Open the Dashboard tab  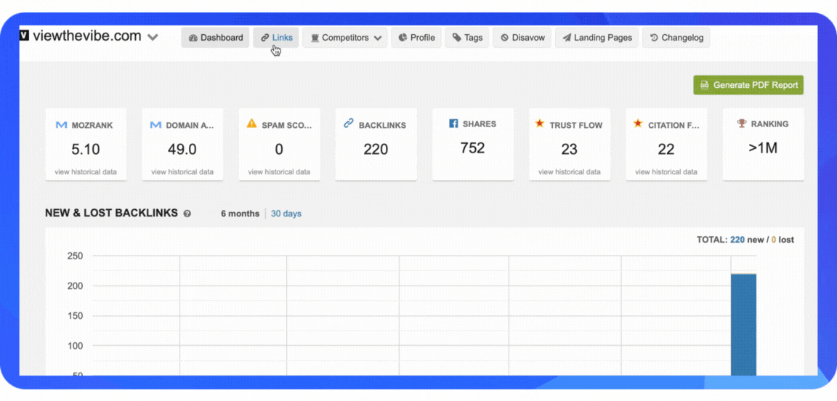(x=215, y=37)
